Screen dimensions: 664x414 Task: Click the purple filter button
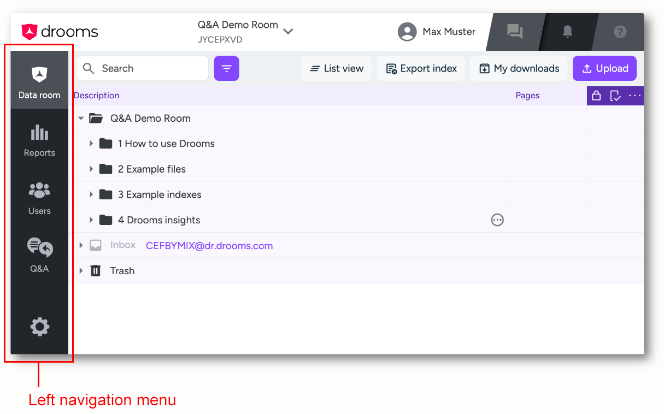click(226, 68)
